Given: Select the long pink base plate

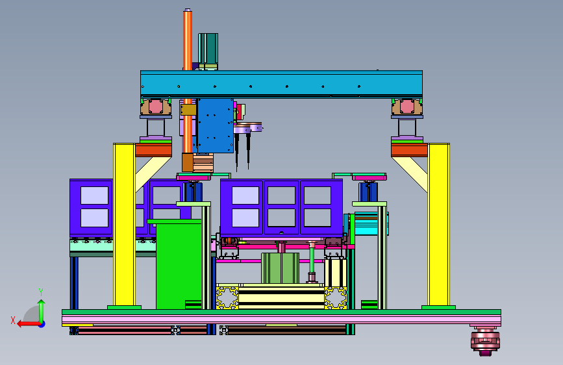Looking at the screenshot, I should (x=282, y=320).
